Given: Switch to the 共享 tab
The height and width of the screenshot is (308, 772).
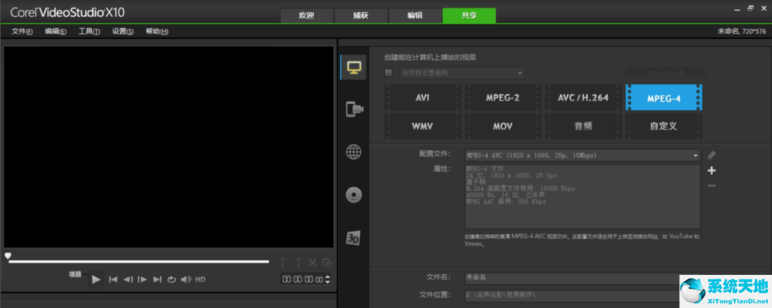Looking at the screenshot, I should pos(469,15).
